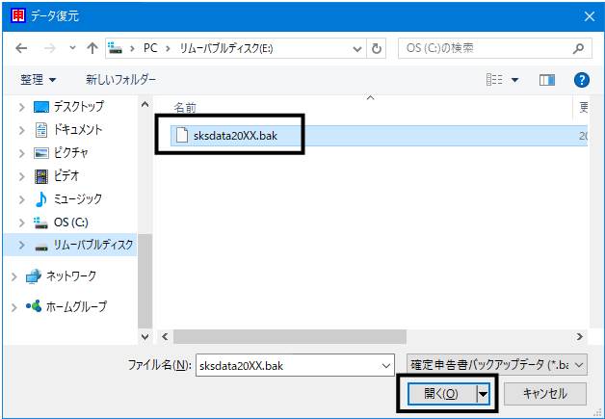
Task: Open the backup file type filter dropdown
Action: point(496,365)
